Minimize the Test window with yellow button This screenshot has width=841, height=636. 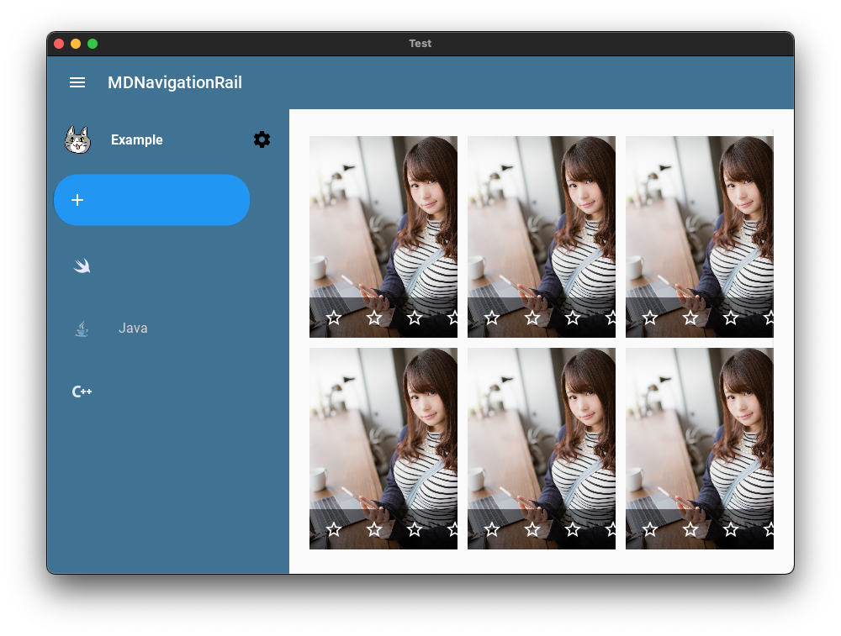(76, 44)
